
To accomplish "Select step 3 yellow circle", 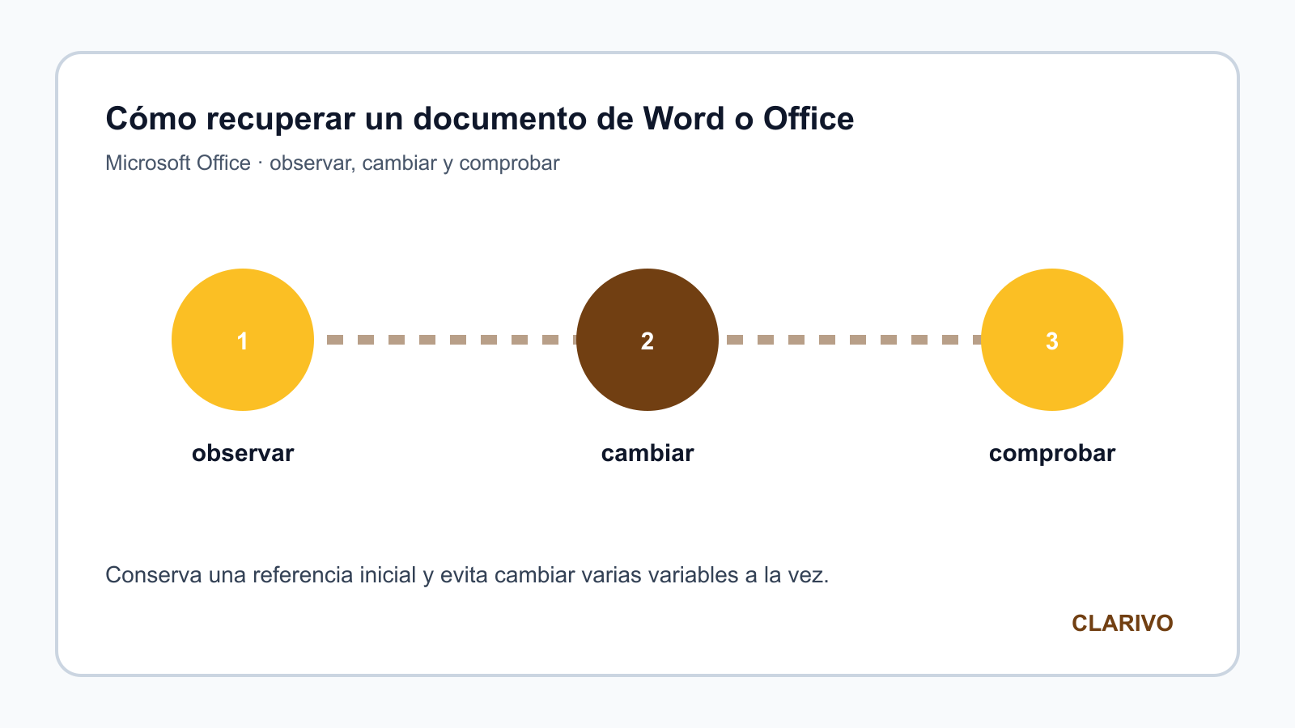I will [1052, 340].
